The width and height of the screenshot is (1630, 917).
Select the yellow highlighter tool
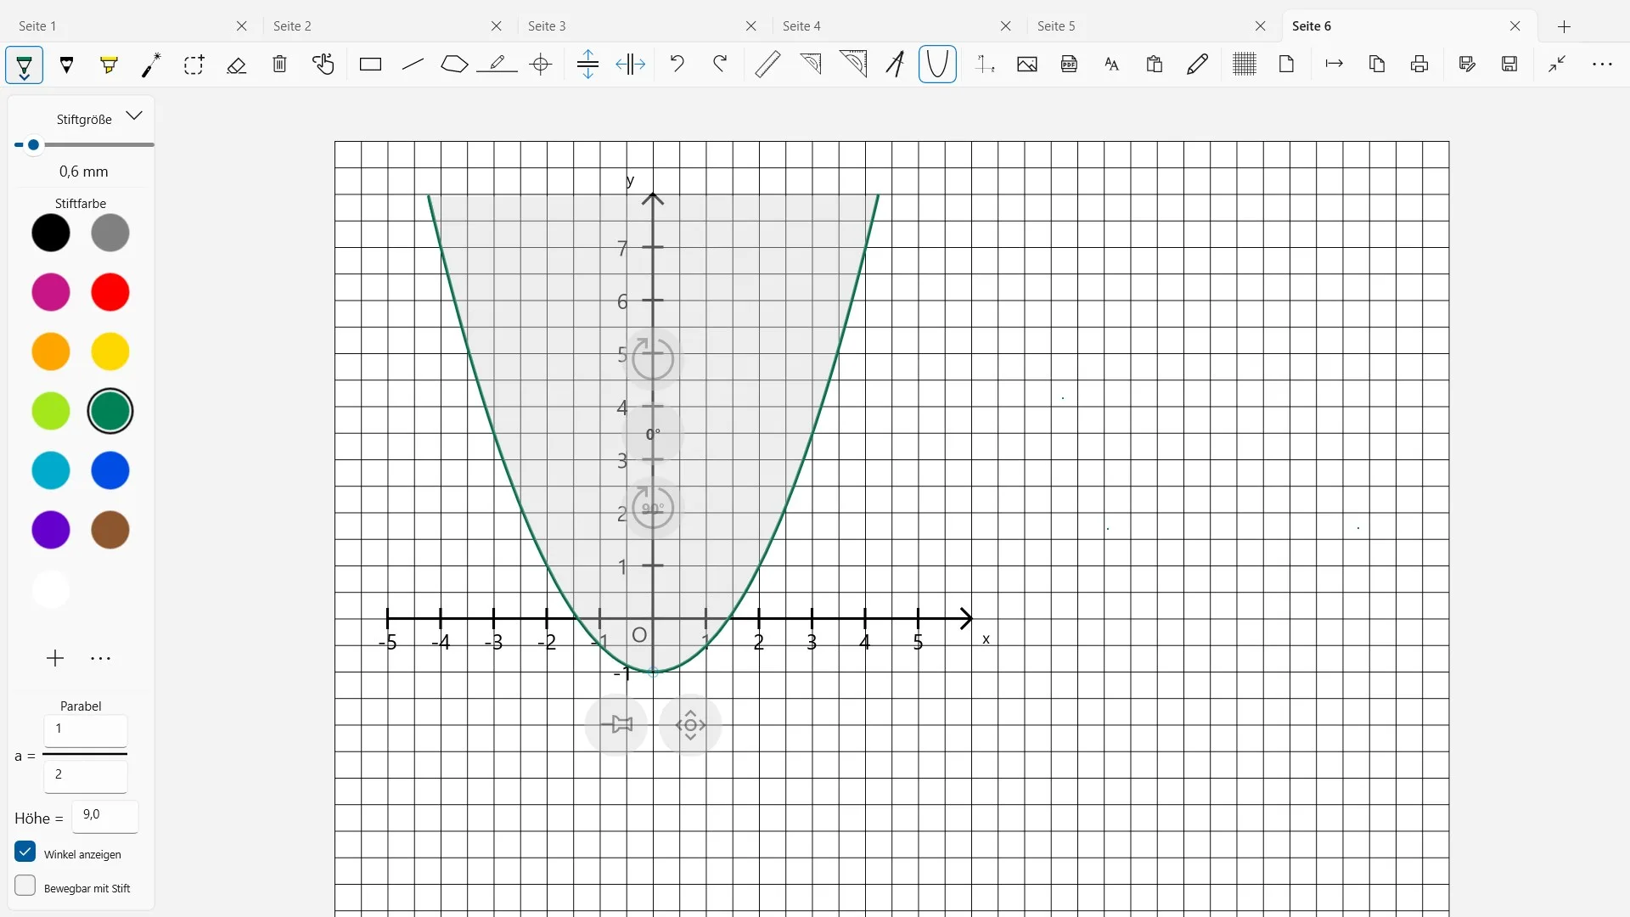tap(110, 65)
